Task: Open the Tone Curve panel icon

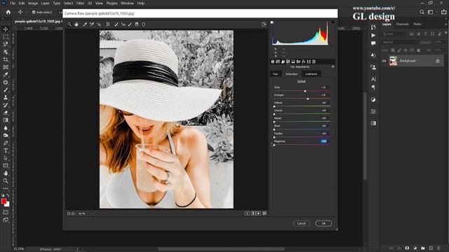Action: pos(278,62)
